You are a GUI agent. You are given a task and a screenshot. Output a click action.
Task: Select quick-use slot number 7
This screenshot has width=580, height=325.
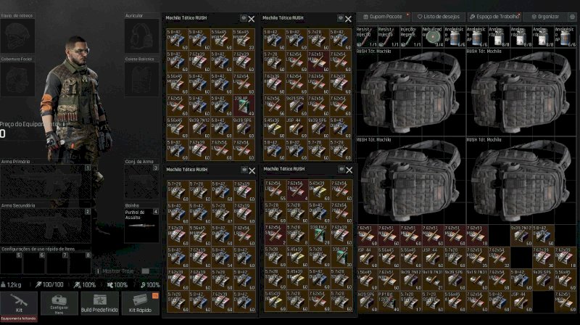pos(57,263)
